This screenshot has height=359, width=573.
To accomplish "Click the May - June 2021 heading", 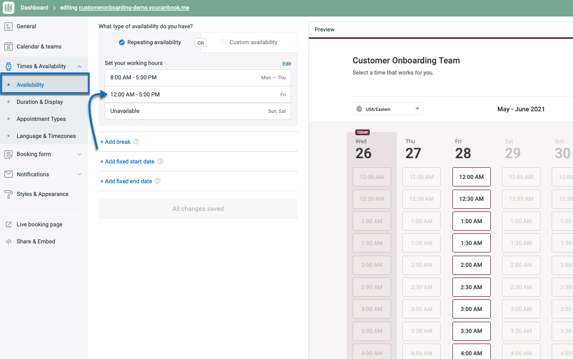I will click(521, 109).
